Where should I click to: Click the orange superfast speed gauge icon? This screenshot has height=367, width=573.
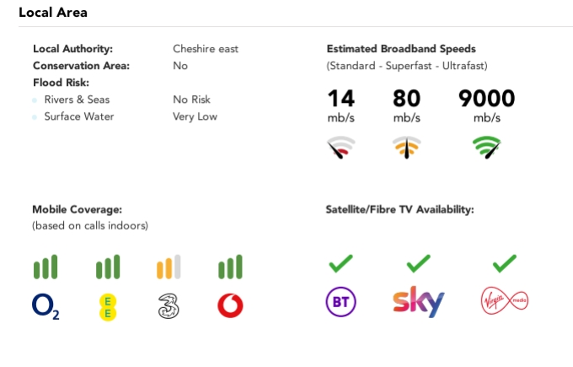[407, 148]
